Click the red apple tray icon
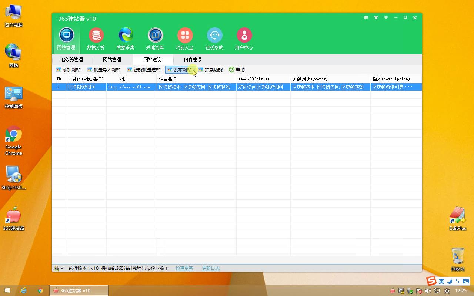Viewport: 474px width, 296px height. click(393, 291)
